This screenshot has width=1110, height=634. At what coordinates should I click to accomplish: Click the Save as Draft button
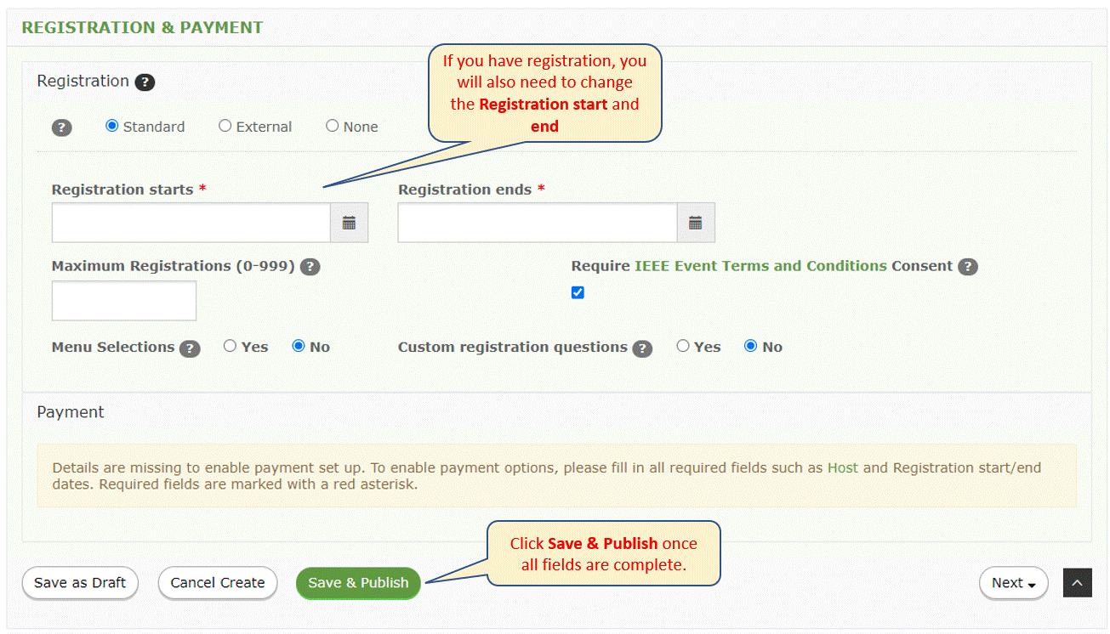coord(80,583)
